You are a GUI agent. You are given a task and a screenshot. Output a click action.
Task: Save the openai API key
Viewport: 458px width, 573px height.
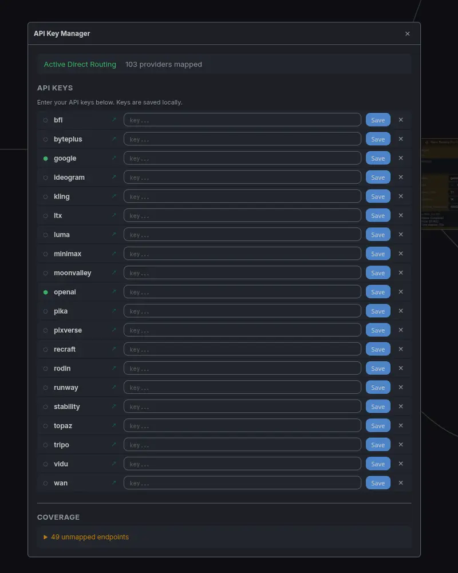(377, 292)
